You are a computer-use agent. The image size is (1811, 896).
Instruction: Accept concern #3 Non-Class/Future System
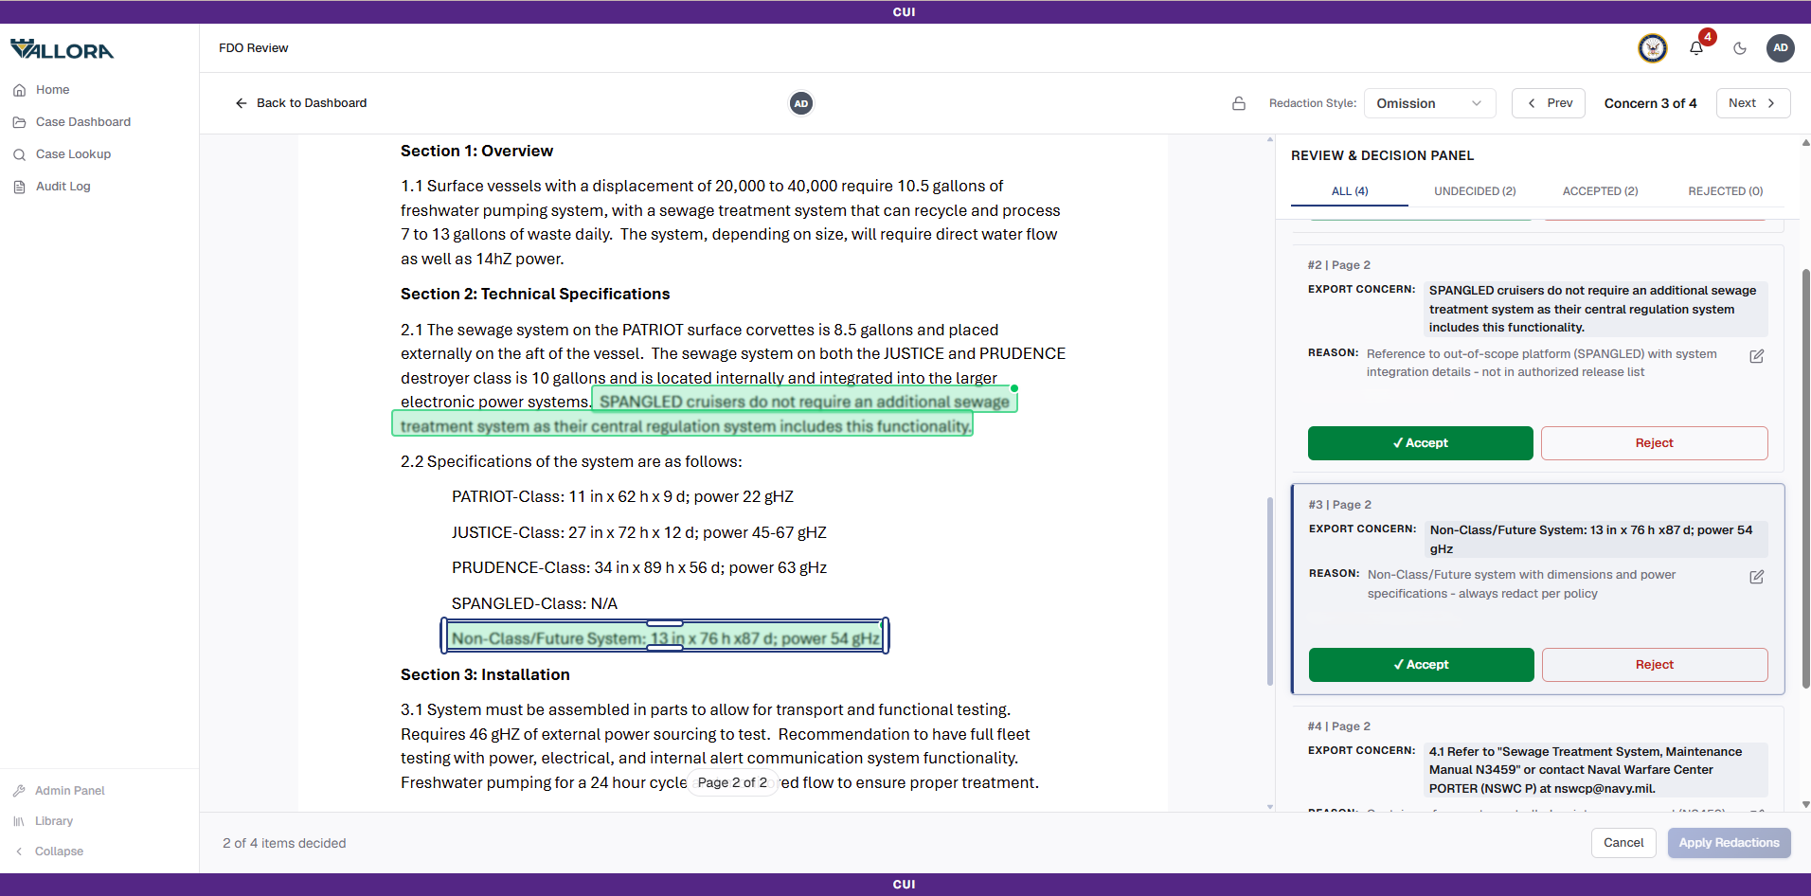(1421, 665)
